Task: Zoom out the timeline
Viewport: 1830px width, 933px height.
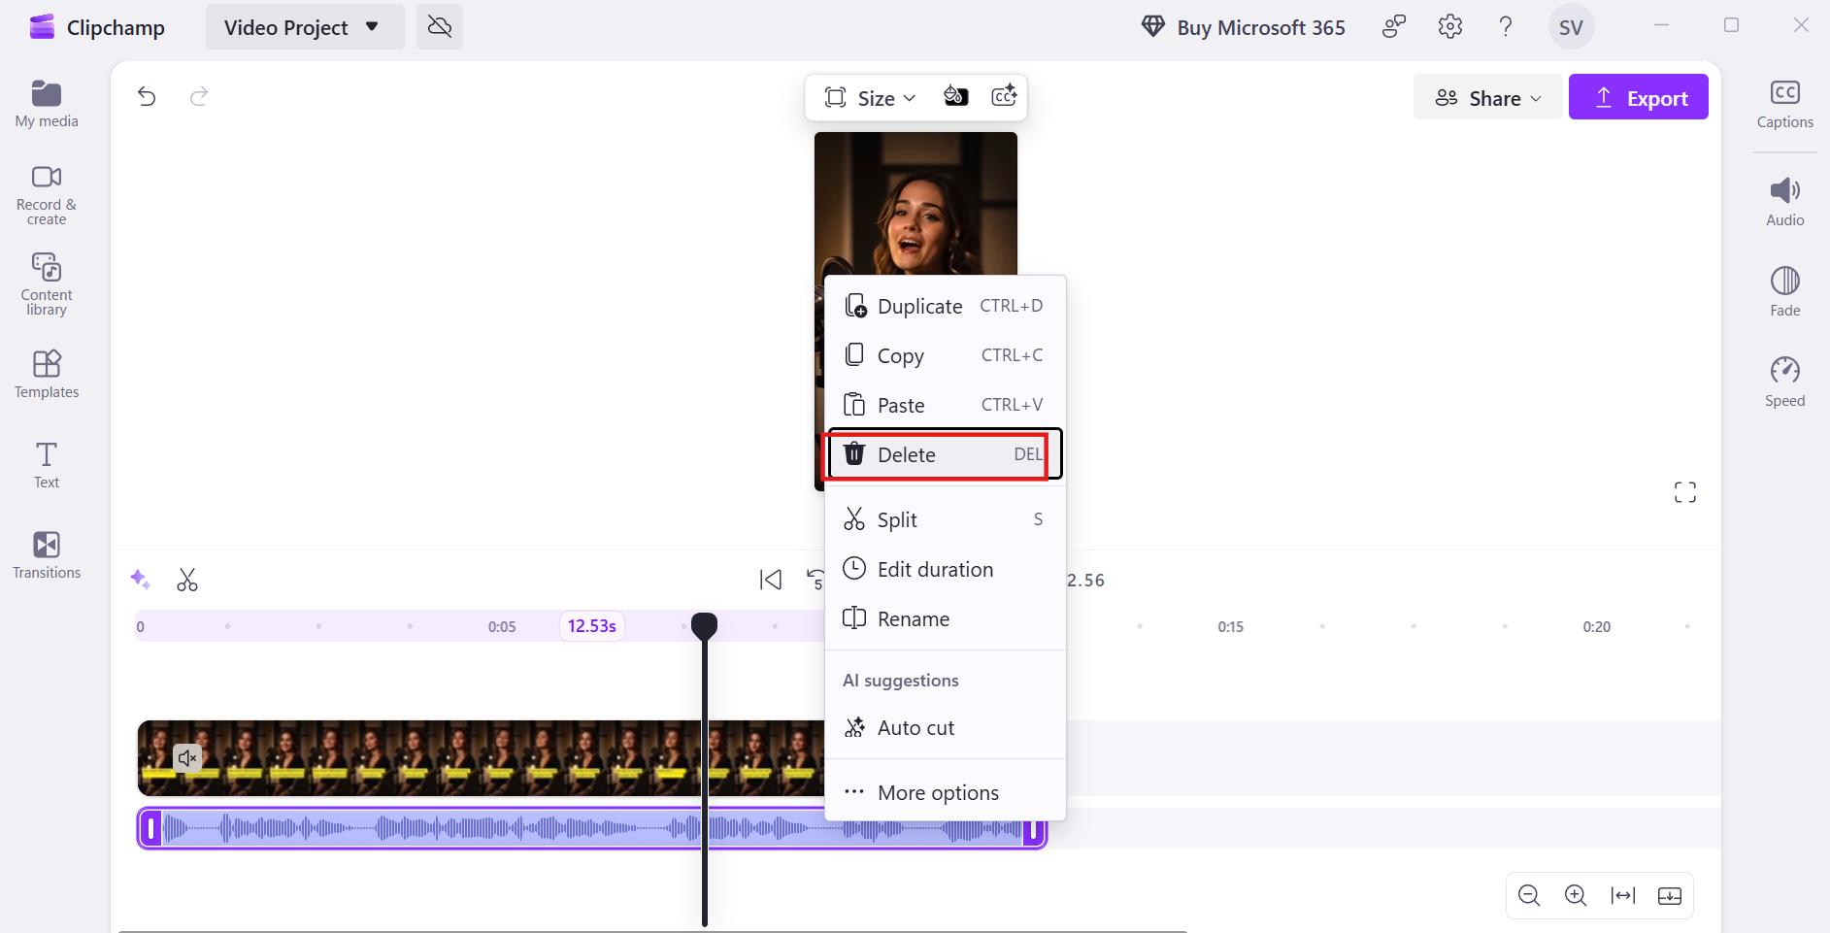Action: [1529, 895]
